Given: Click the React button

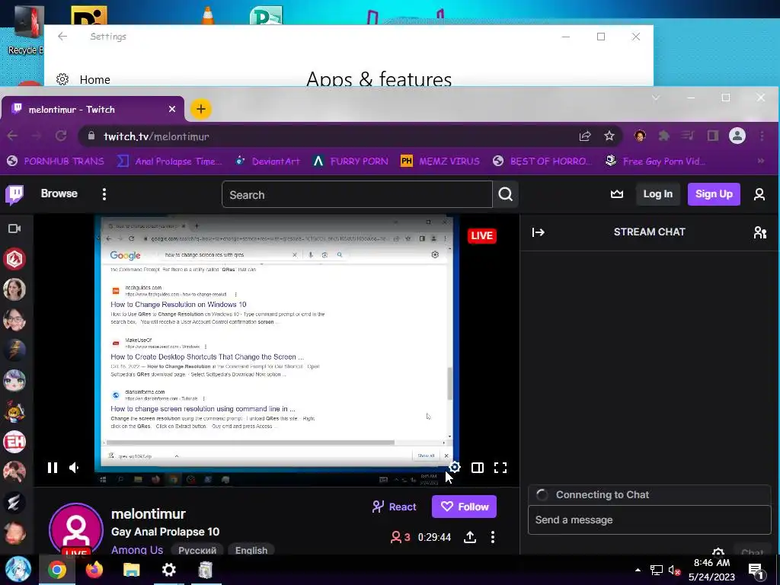Looking at the screenshot, I should coord(394,507).
